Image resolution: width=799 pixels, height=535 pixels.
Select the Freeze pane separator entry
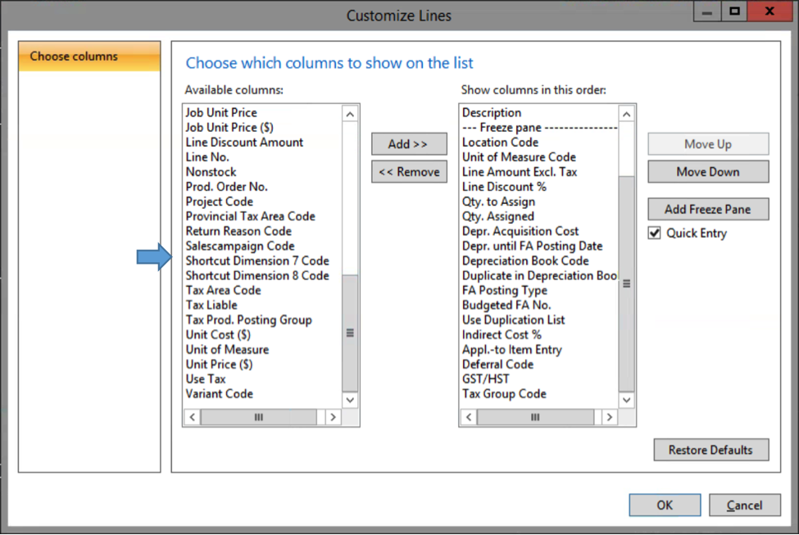[539, 127]
